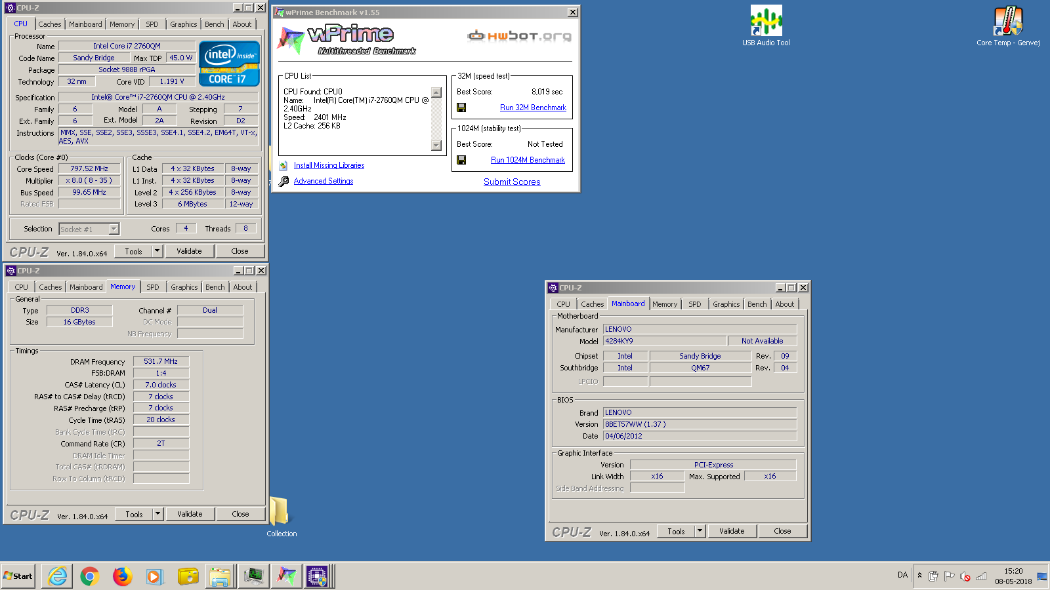The height and width of the screenshot is (590, 1050).
Task: Open the USB Audio Tool desktop shortcut
Action: tap(766, 26)
